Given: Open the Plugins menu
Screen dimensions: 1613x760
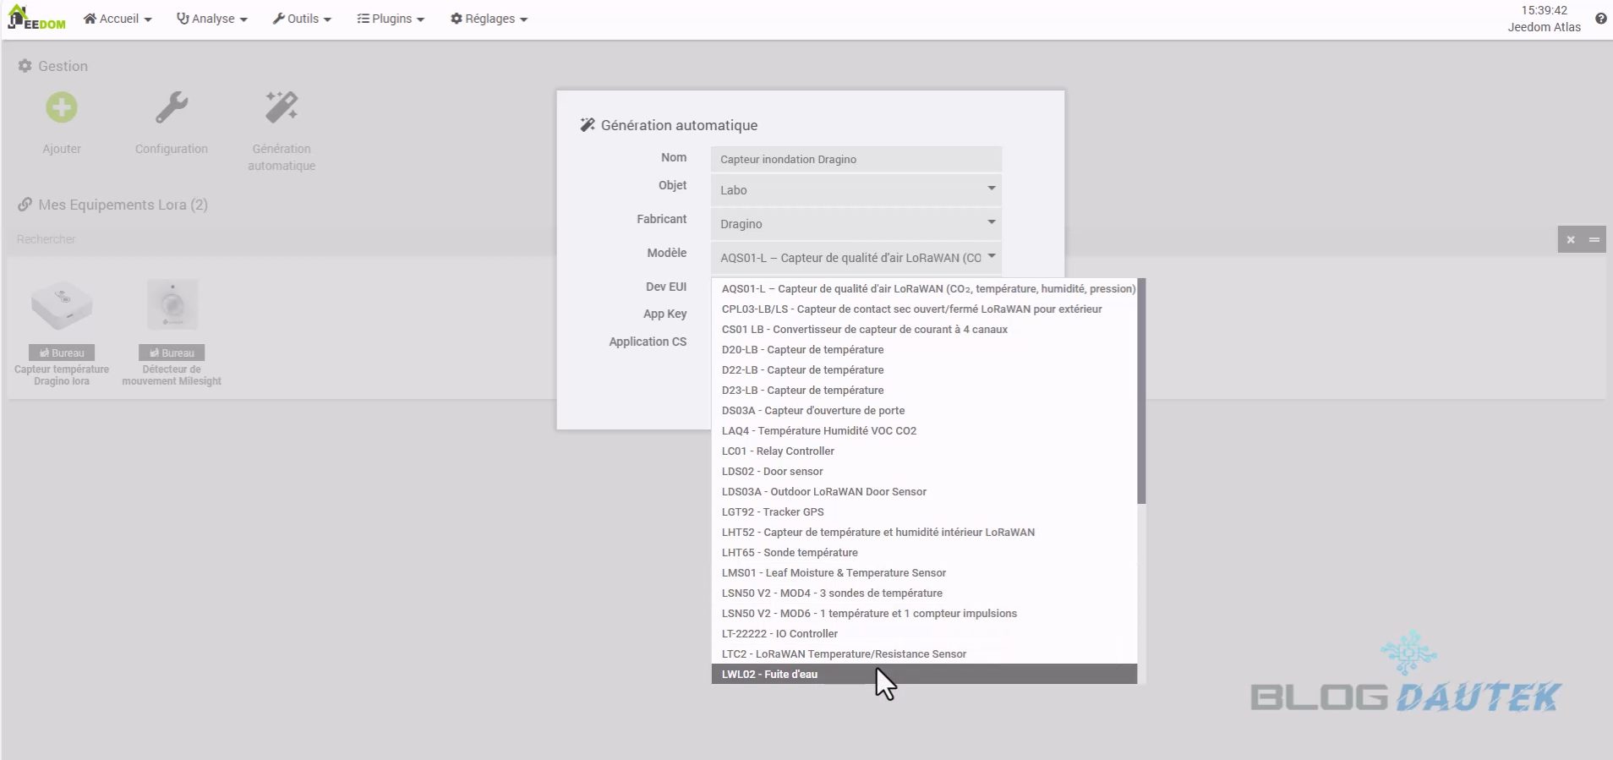Looking at the screenshot, I should [391, 19].
